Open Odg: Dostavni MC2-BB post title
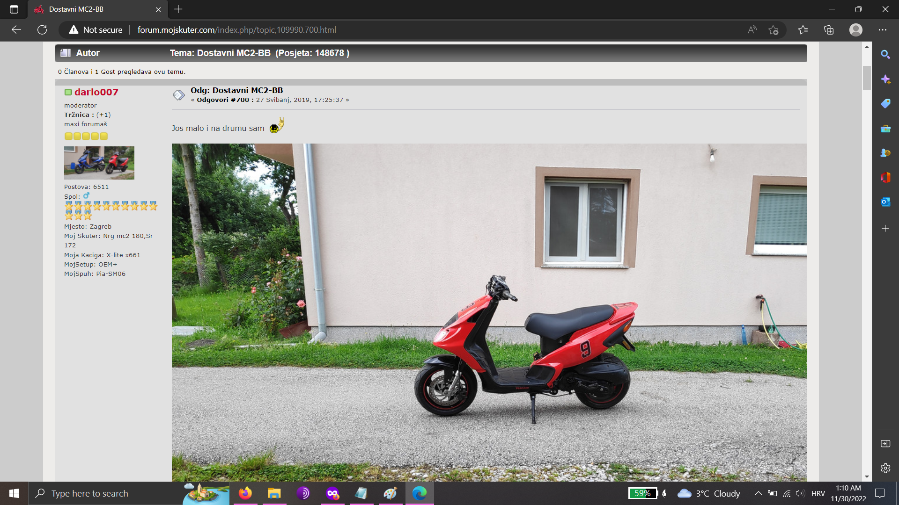The image size is (899, 505). 236,90
